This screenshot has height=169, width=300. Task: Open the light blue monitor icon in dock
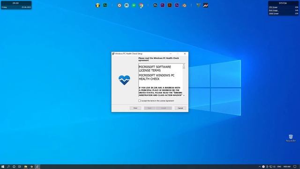coord(127,5)
